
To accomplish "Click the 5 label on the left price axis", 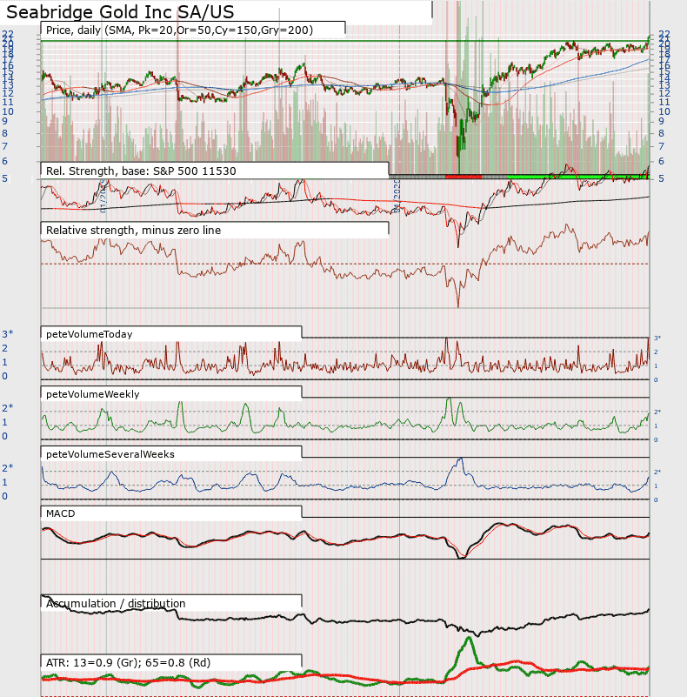I will click(x=5, y=178).
